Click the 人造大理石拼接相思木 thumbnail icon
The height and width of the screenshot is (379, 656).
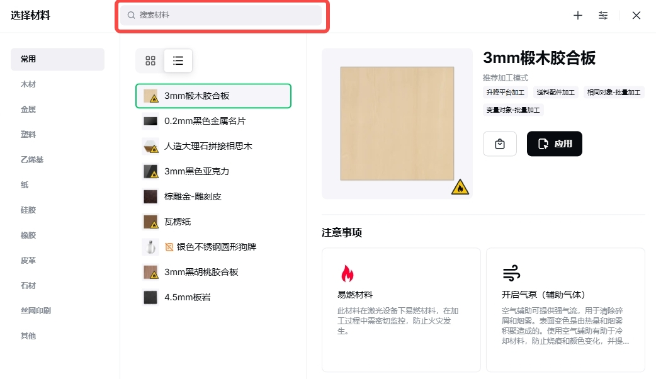pyautogui.click(x=150, y=146)
